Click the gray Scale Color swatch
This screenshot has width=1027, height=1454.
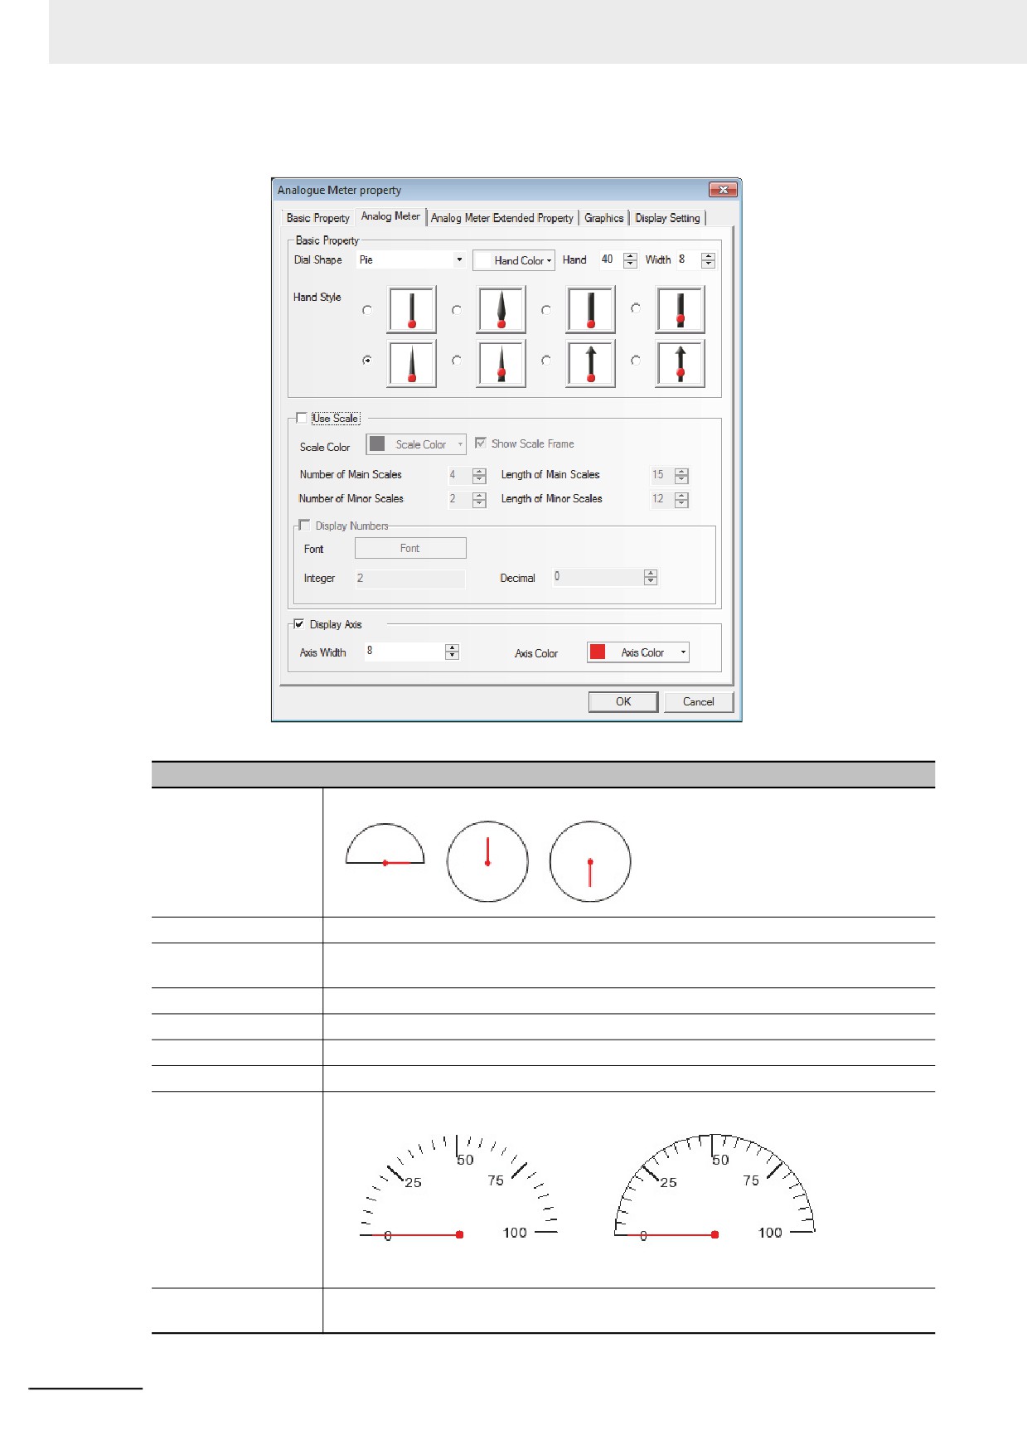377,443
